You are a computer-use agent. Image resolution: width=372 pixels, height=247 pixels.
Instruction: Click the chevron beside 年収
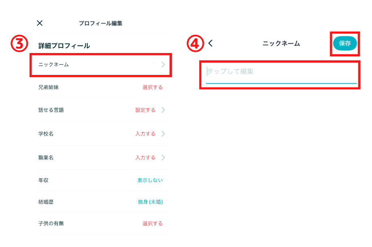[164, 180]
